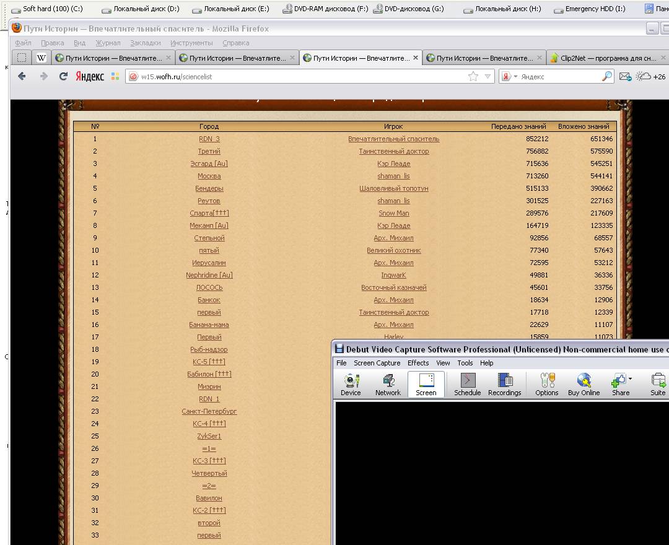This screenshot has width=669, height=545.
Task: Open the Recordings list in Debut
Action: tap(505, 385)
